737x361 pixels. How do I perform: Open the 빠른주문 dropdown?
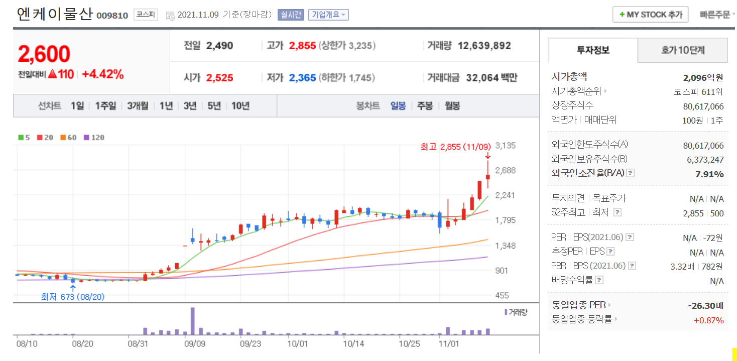pyautogui.click(x=717, y=15)
